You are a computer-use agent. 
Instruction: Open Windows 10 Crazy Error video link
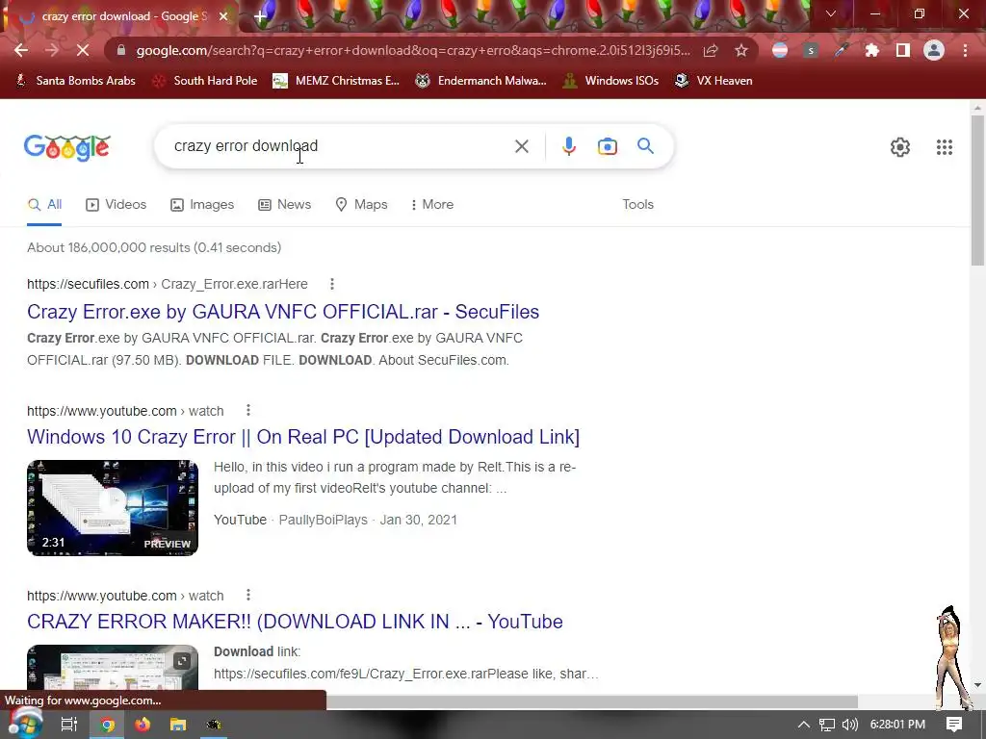pos(303,437)
